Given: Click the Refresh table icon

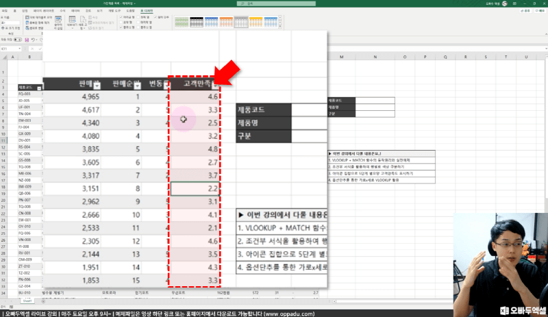Looking at the screenshot, I should (x=83, y=19).
